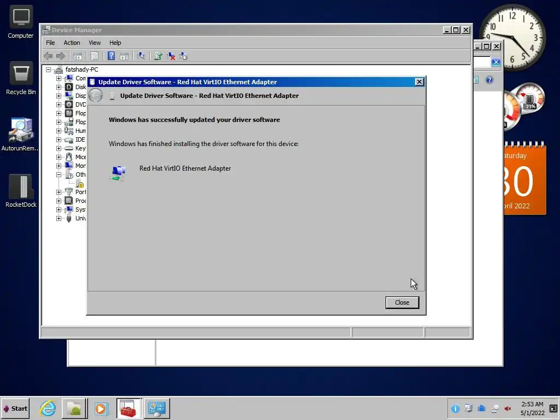Open the View menu
Screen dimensions: 560x420
coord(95,43)
